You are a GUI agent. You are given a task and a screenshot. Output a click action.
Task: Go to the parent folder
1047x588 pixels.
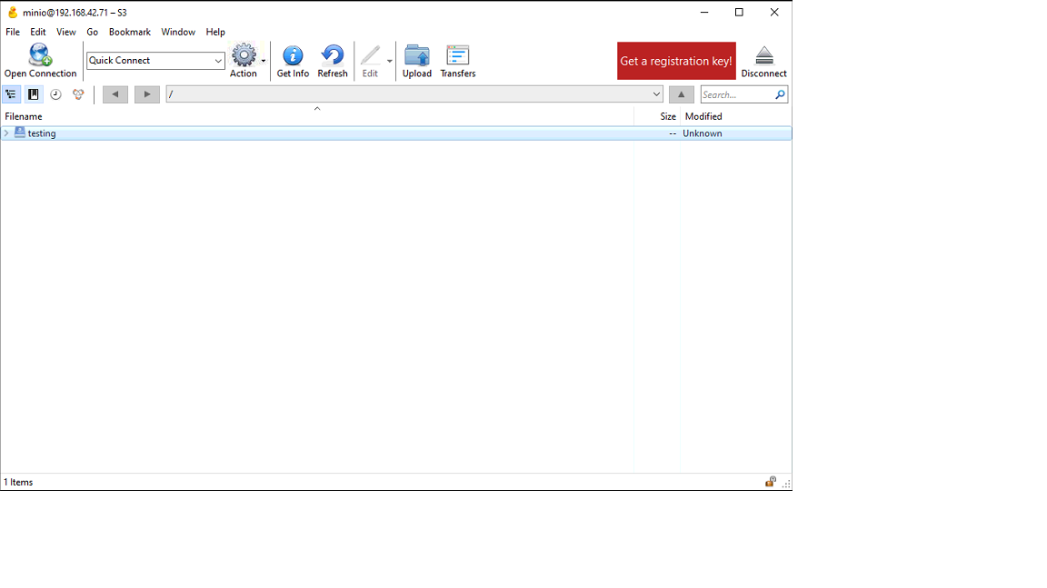pos(681,94)
